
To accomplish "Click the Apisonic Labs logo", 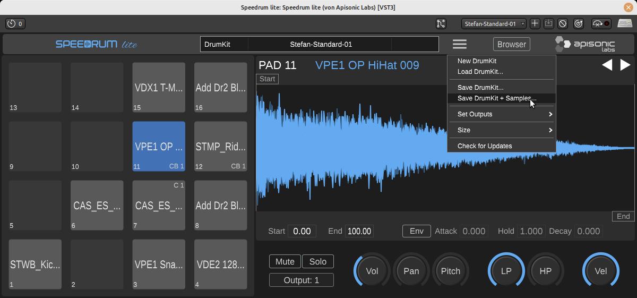I will [585, 44].
